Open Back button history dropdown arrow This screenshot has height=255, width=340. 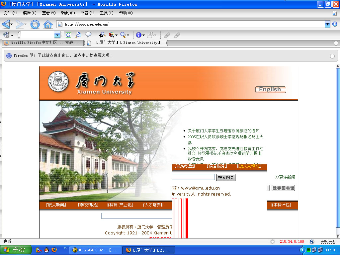[12, 24]
